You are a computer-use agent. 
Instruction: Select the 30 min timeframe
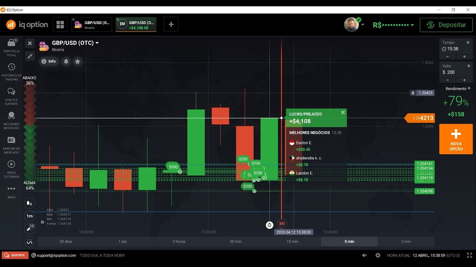pyautogui.click(x=236, y=241)
